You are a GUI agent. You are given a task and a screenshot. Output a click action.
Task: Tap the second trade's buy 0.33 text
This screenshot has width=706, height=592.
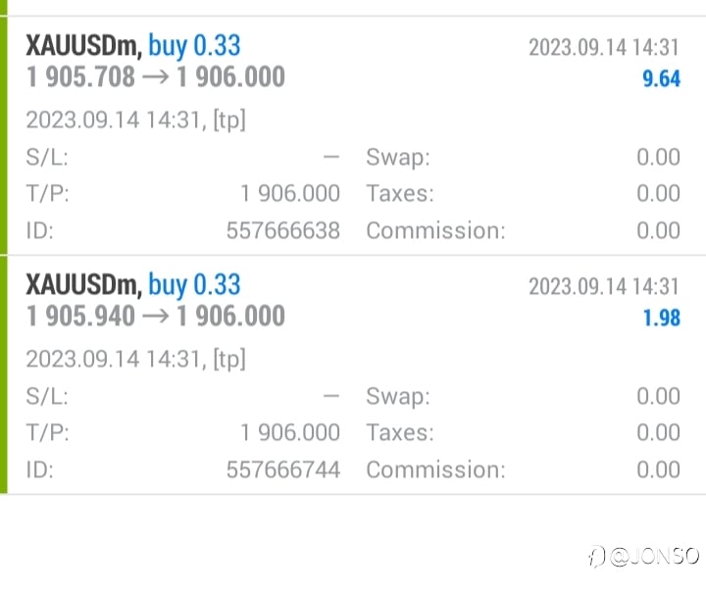tap(194, 285)
